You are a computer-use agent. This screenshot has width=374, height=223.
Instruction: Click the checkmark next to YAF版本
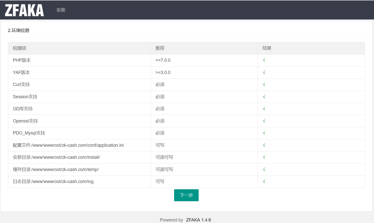(x=264, y=72)
